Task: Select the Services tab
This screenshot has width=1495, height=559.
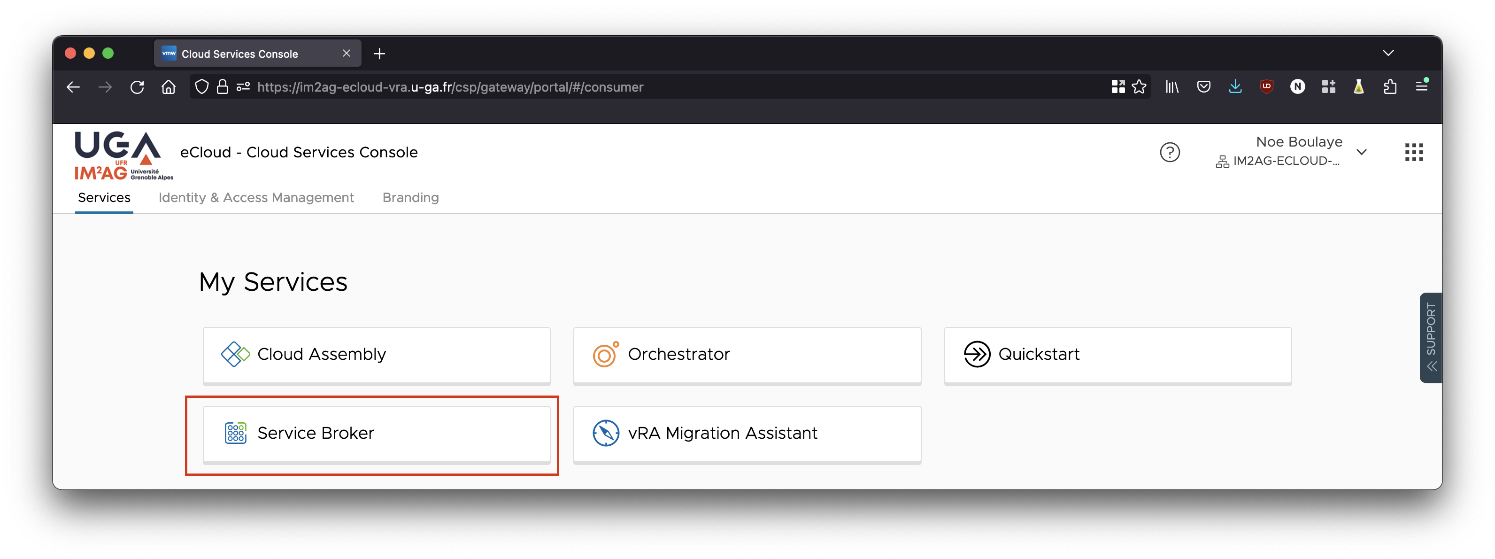Action: point(104,198)
